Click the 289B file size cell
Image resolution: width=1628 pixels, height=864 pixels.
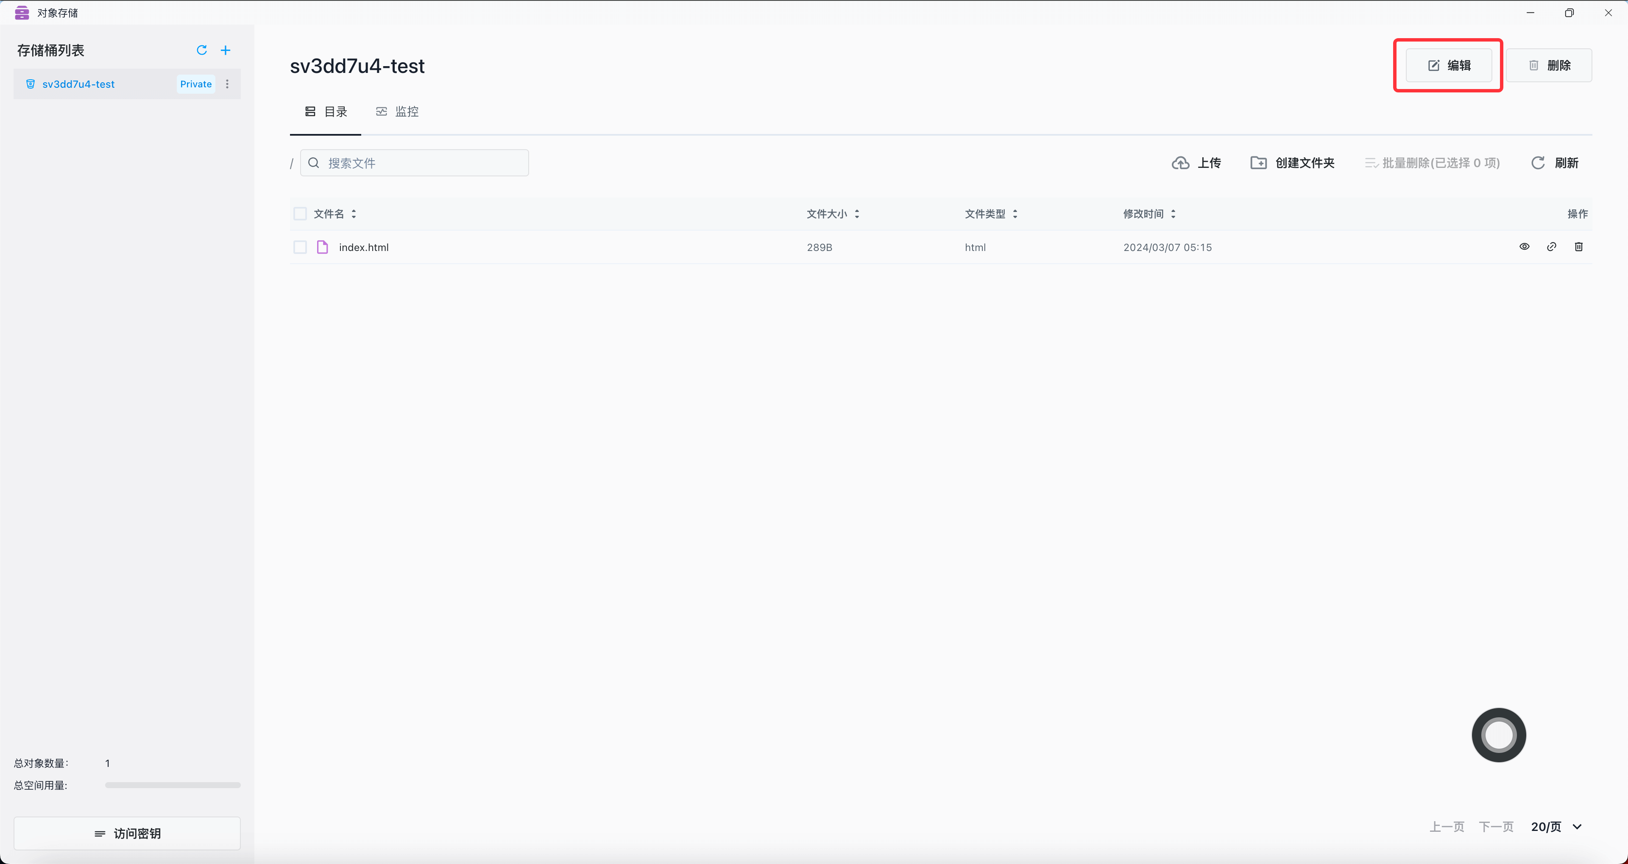click(x=819, y=247)
